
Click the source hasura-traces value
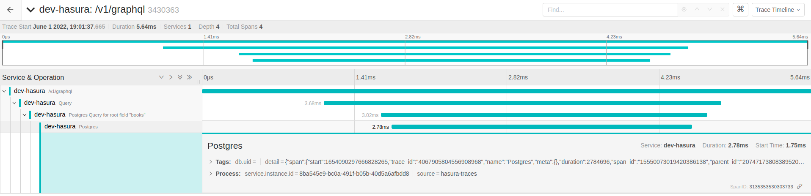[459, 174]
